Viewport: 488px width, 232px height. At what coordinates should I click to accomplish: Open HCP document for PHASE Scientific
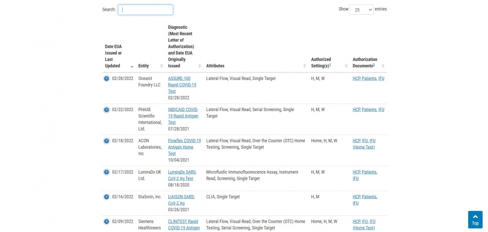(x=356, y=110)
